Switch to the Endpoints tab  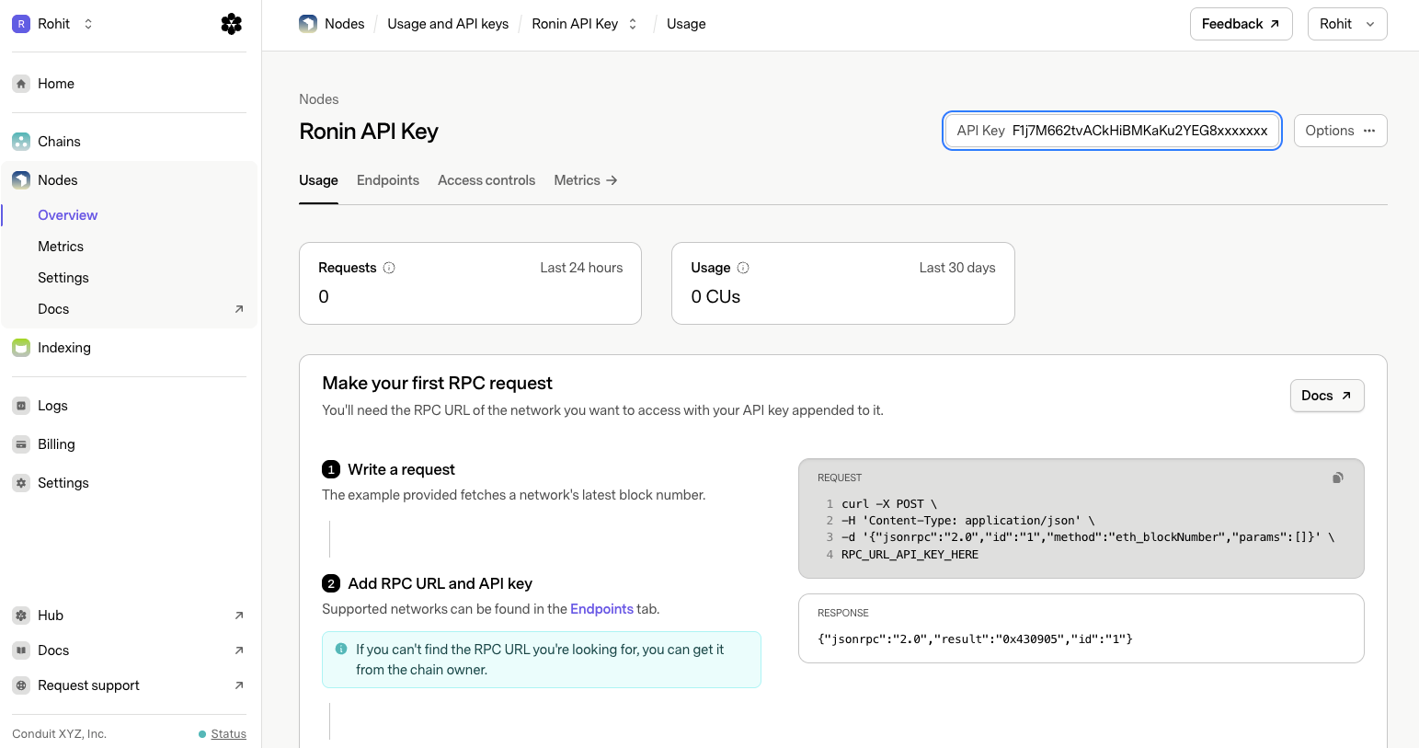click(388, 180)
